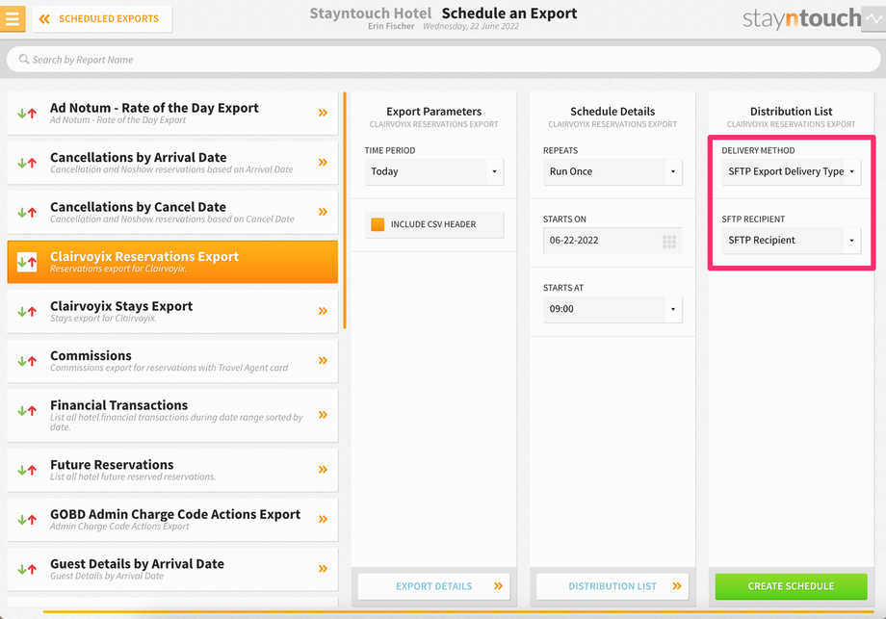
Task: Click the export arrows icon for Cancellations by Arrival Date
Action: [x=27, y=163]
